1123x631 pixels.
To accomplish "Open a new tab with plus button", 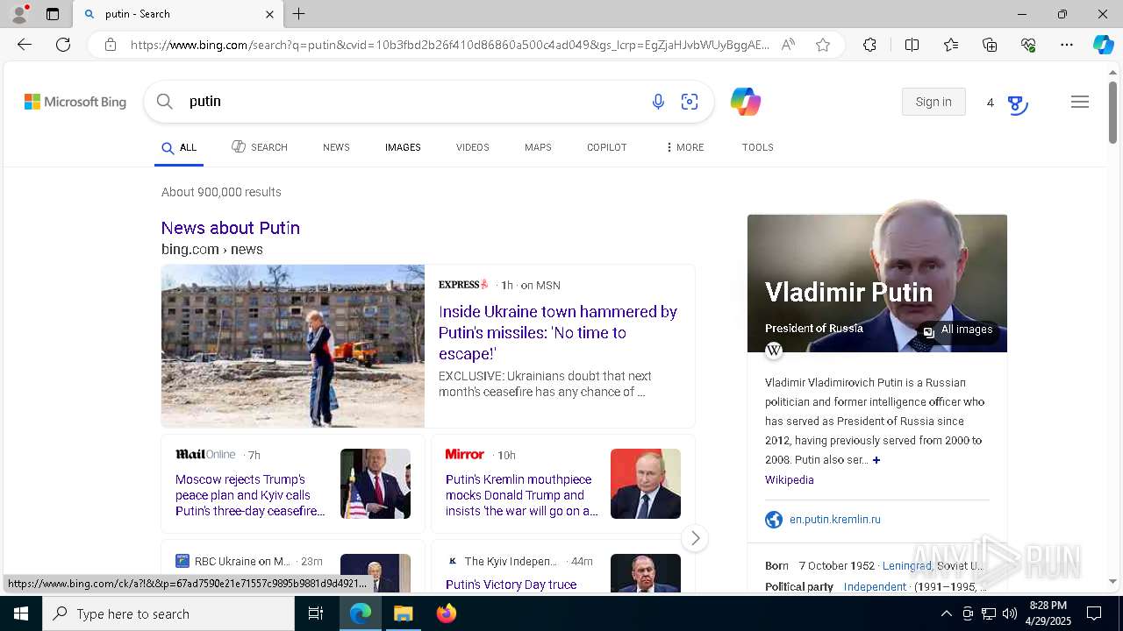I will [x=298, y=14].
